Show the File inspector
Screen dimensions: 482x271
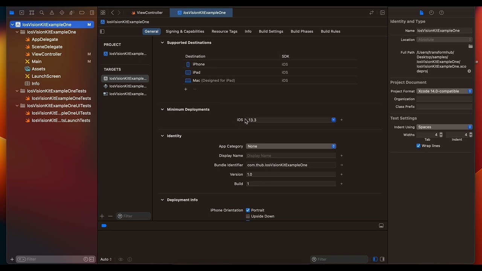(421, 12)
